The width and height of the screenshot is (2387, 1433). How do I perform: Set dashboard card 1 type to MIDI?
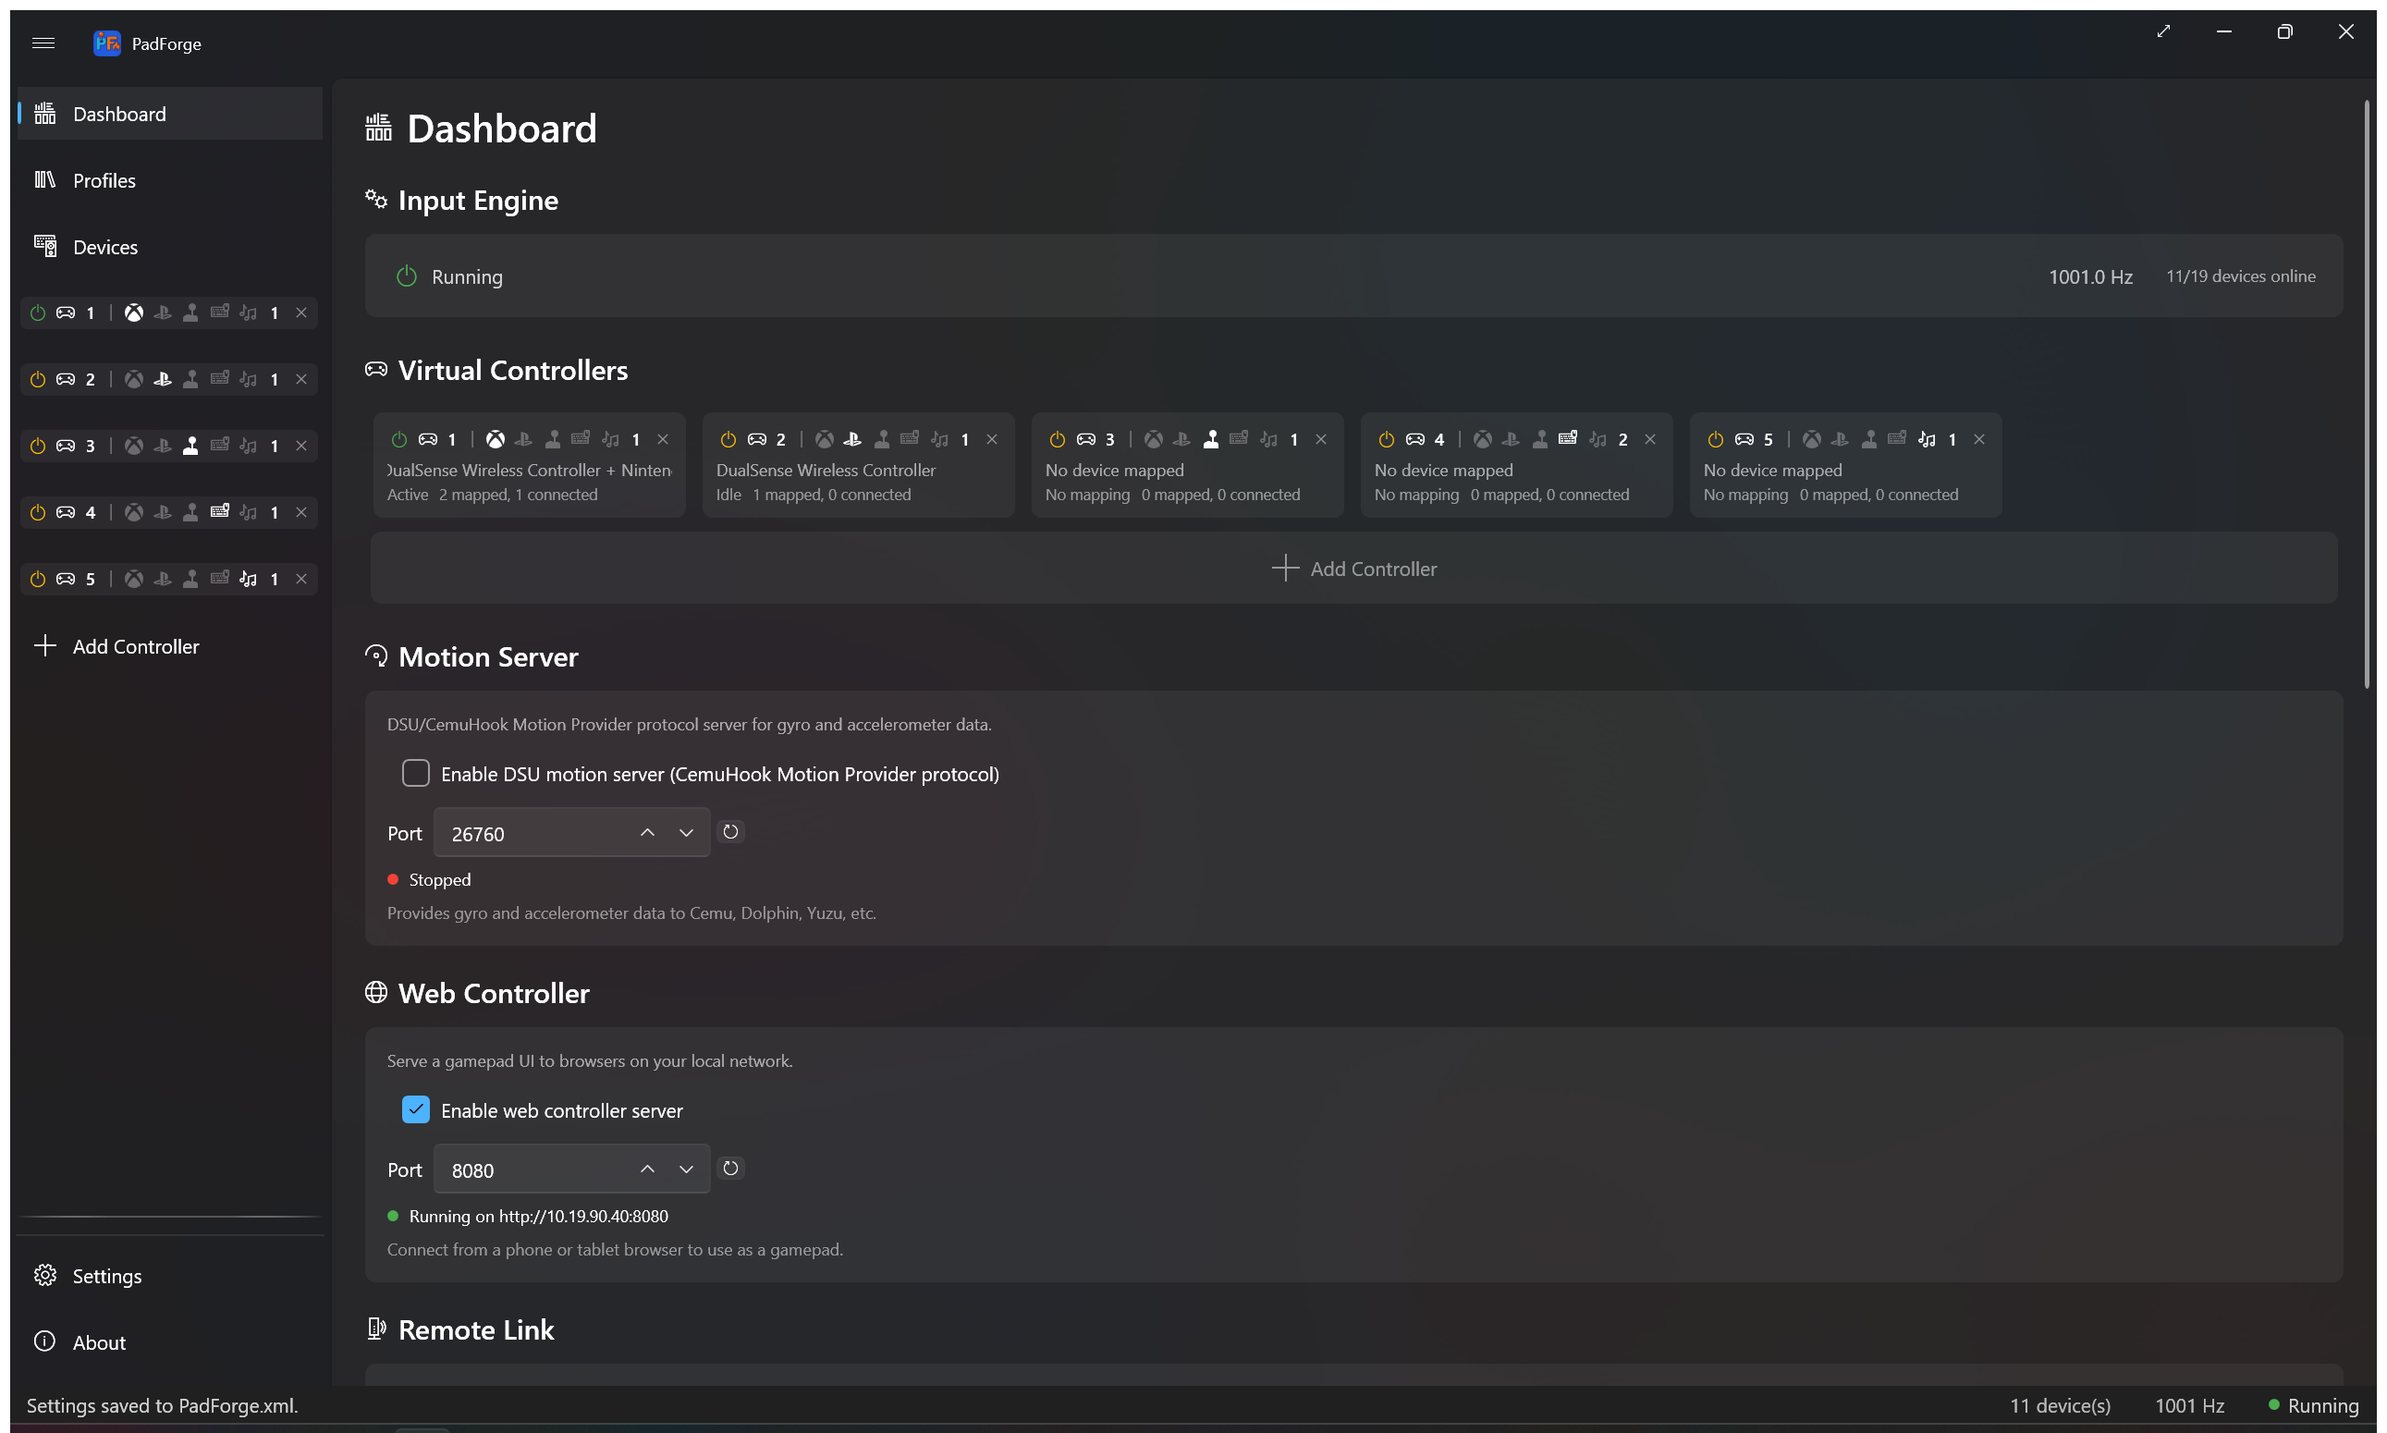click(x=610, y=439)
